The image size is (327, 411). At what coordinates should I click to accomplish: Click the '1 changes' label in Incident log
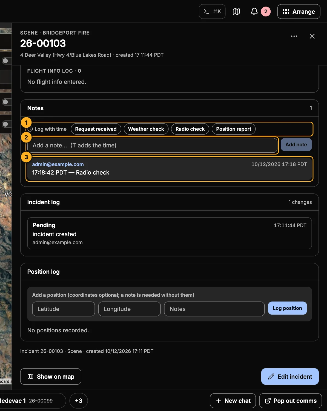click(x=300, y=202)
